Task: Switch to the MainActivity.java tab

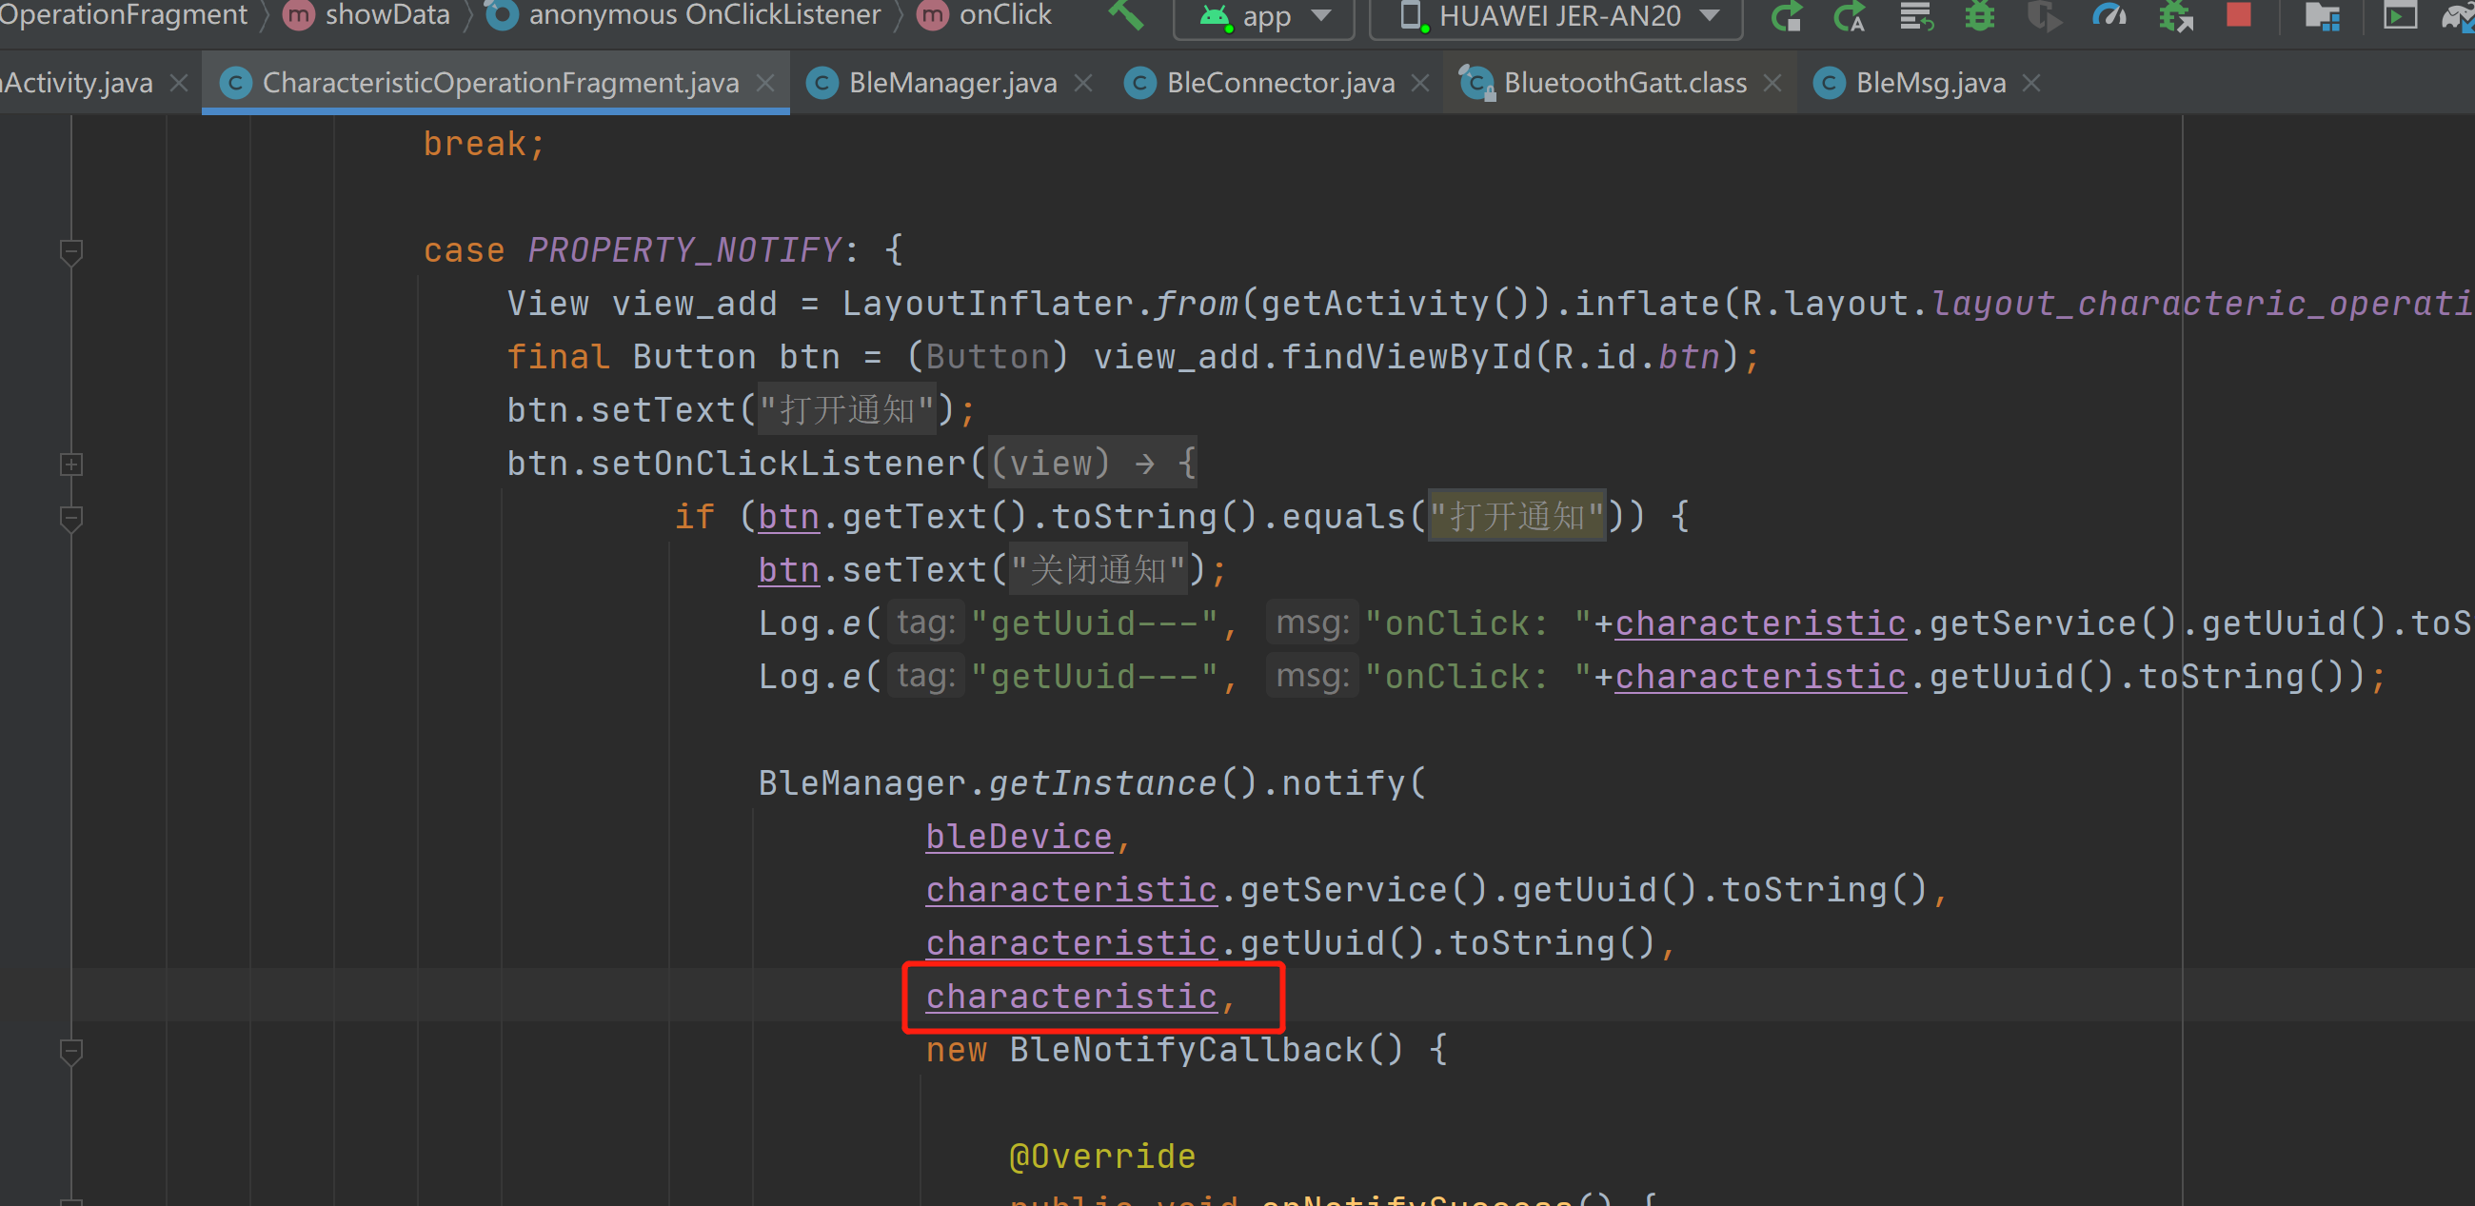Action: click(77, 83)
